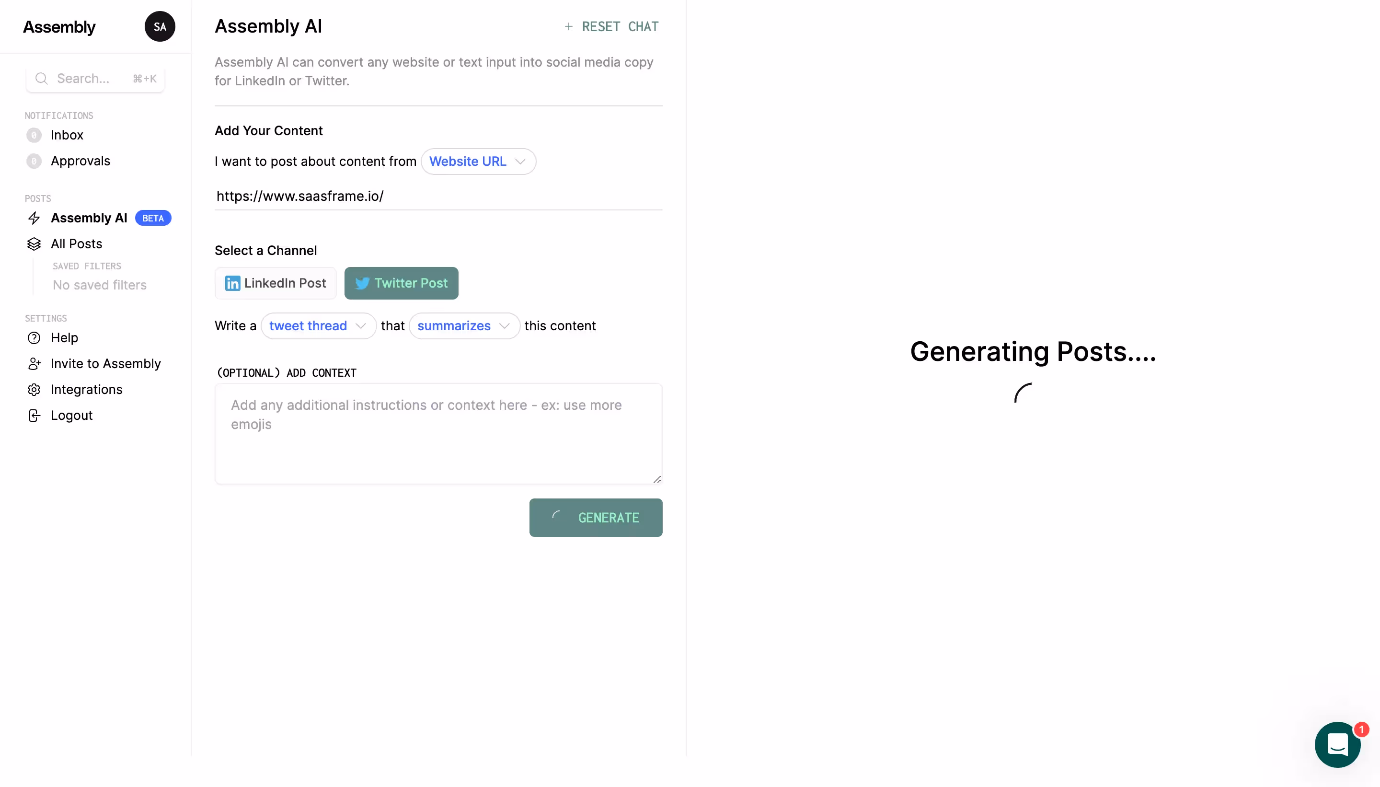Click the Invite to Assembly person icon
1380x787 pixels.
tap(34, 364)
